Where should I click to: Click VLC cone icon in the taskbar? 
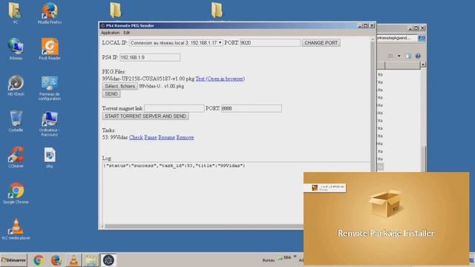(x=73, y=260)
